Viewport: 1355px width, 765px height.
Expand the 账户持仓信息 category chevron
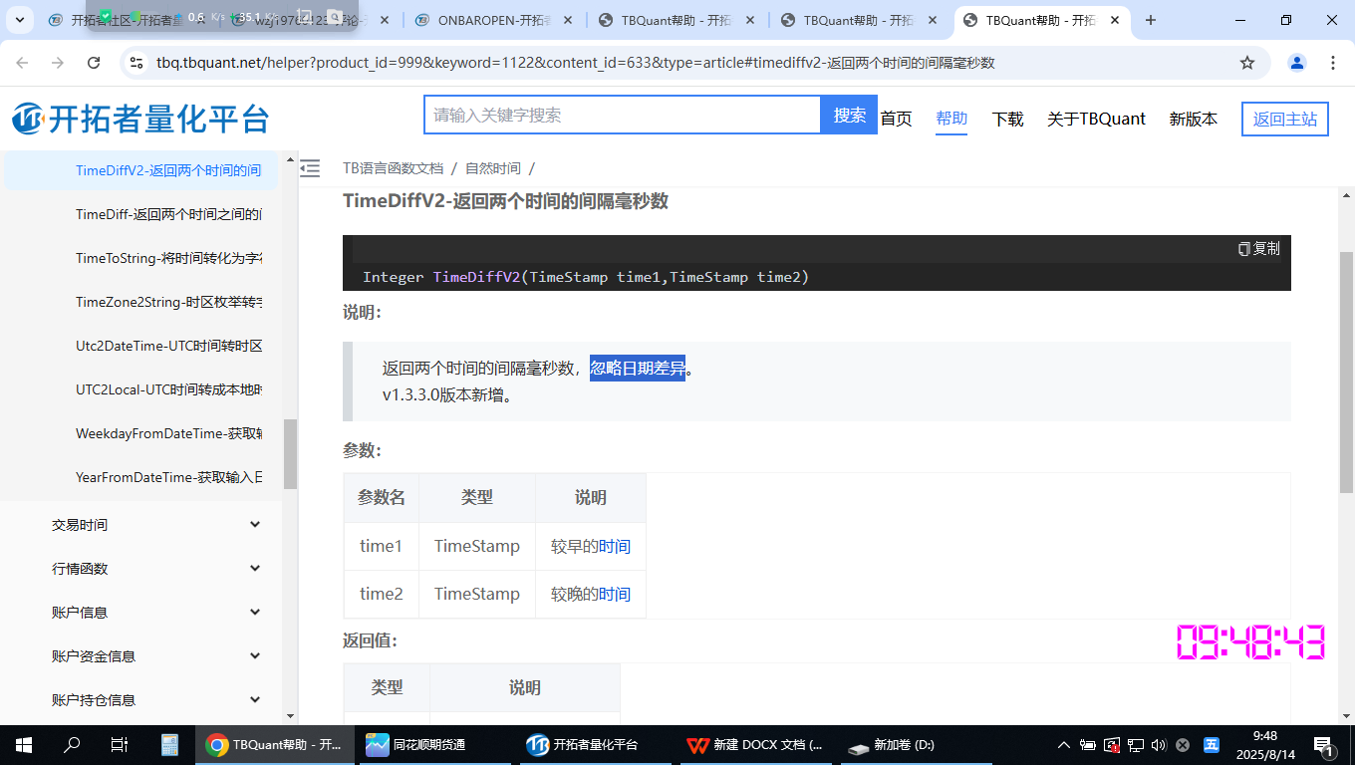pyautogui.click(x=255, y=700)
